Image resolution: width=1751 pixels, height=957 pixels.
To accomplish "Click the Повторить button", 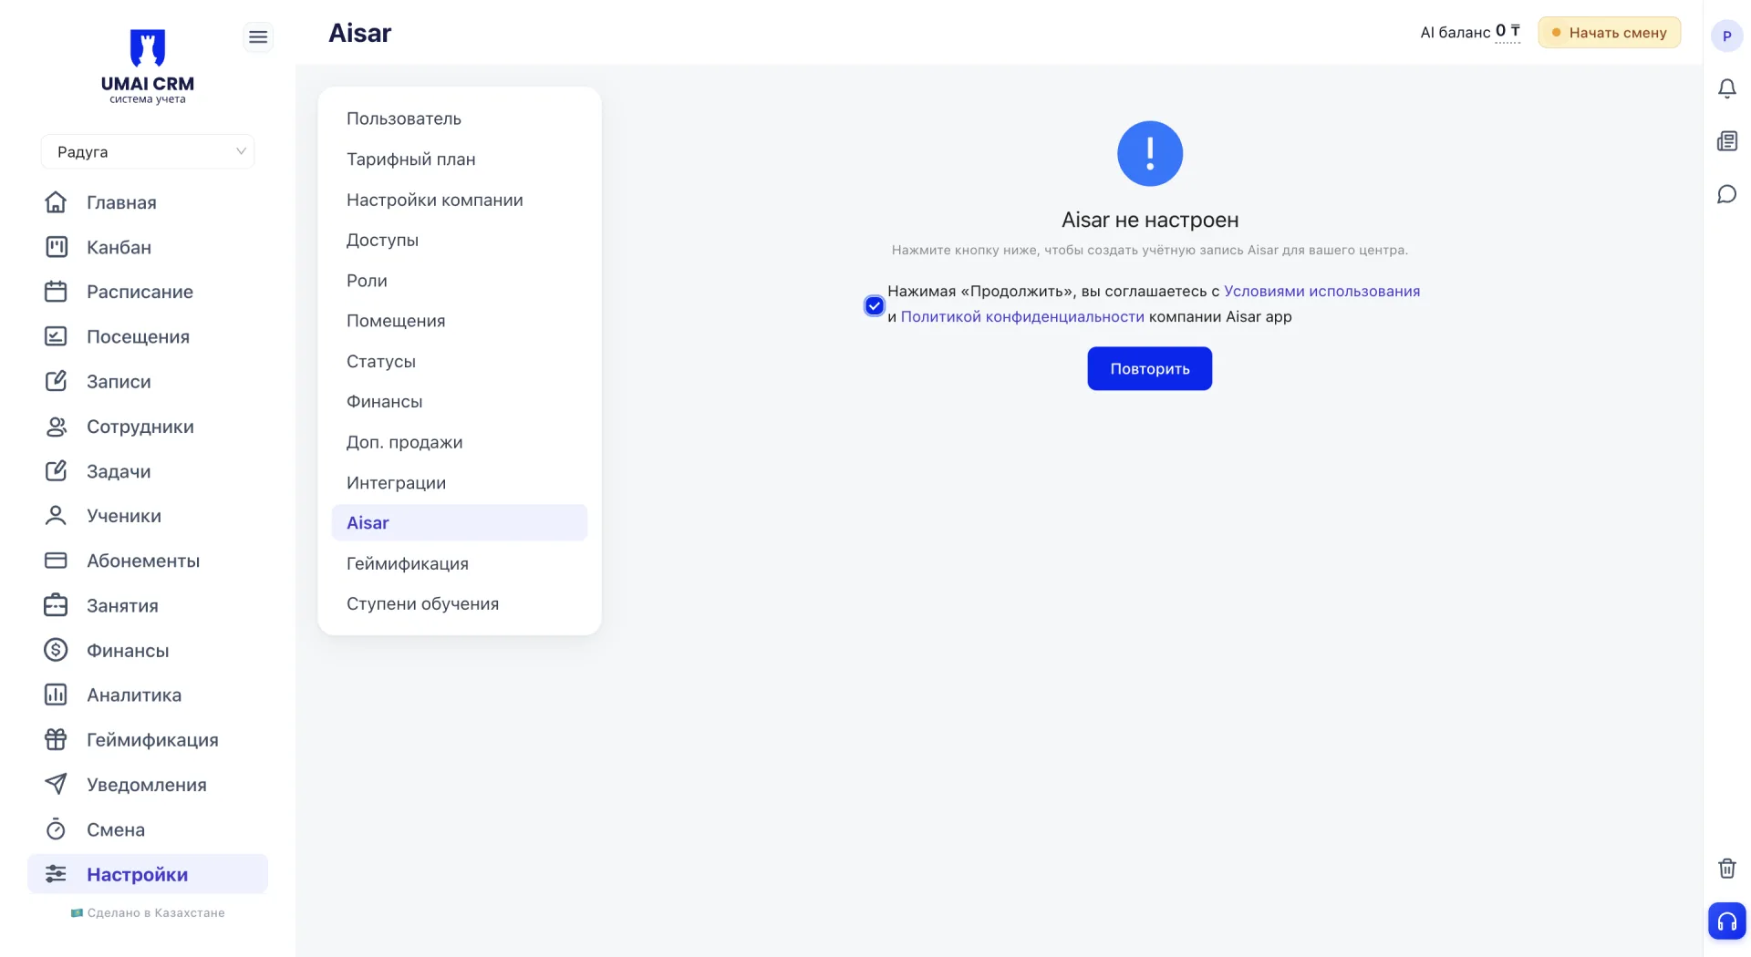I will pyautogui.click(x=1149, y=368).
